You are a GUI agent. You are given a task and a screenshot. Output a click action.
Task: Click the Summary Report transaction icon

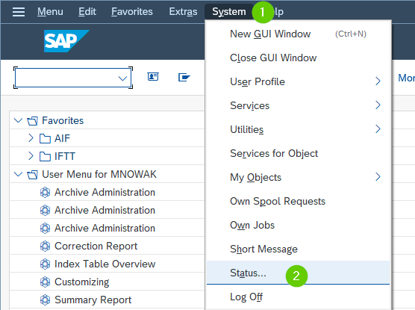(x=45, y=300)
